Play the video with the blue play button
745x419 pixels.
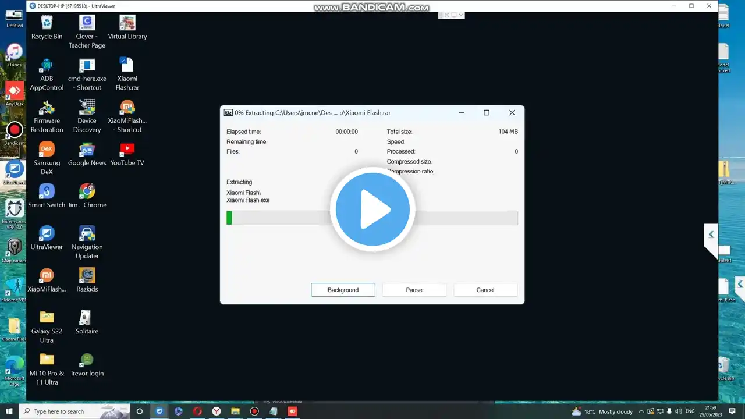pos(372,210)
